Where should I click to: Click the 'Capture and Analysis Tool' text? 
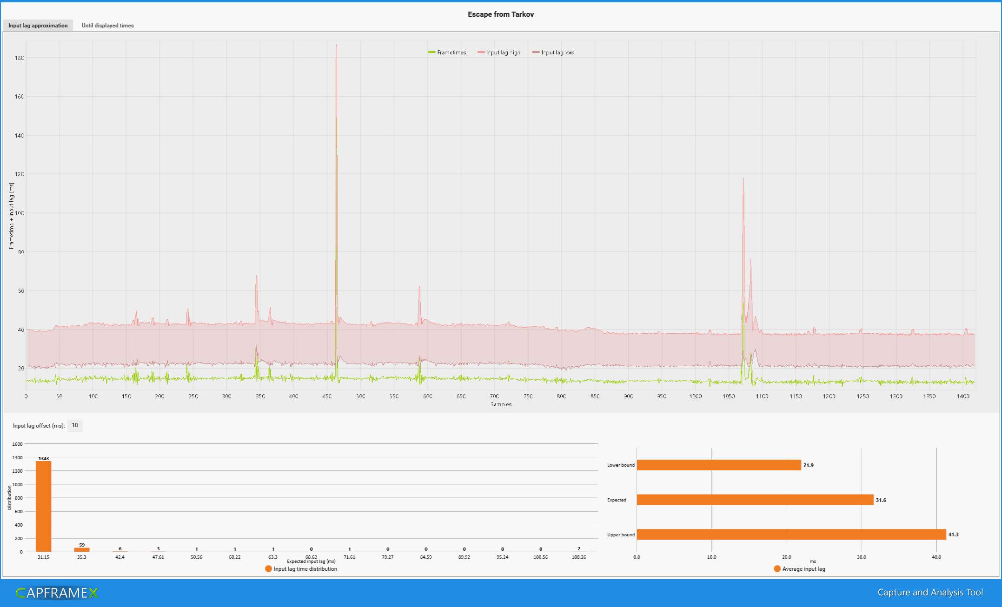[x=930, y=592]
